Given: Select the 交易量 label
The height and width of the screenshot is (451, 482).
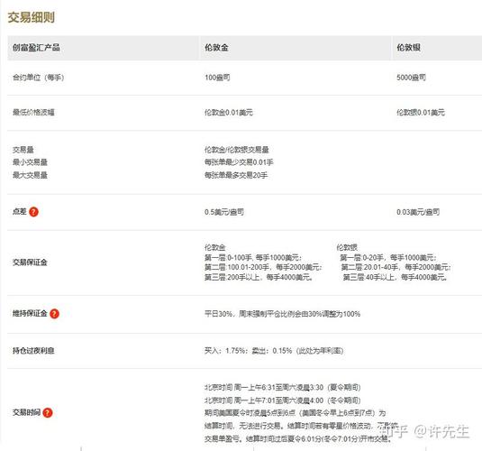Looking at the screenshot, I should click(23, 150).
